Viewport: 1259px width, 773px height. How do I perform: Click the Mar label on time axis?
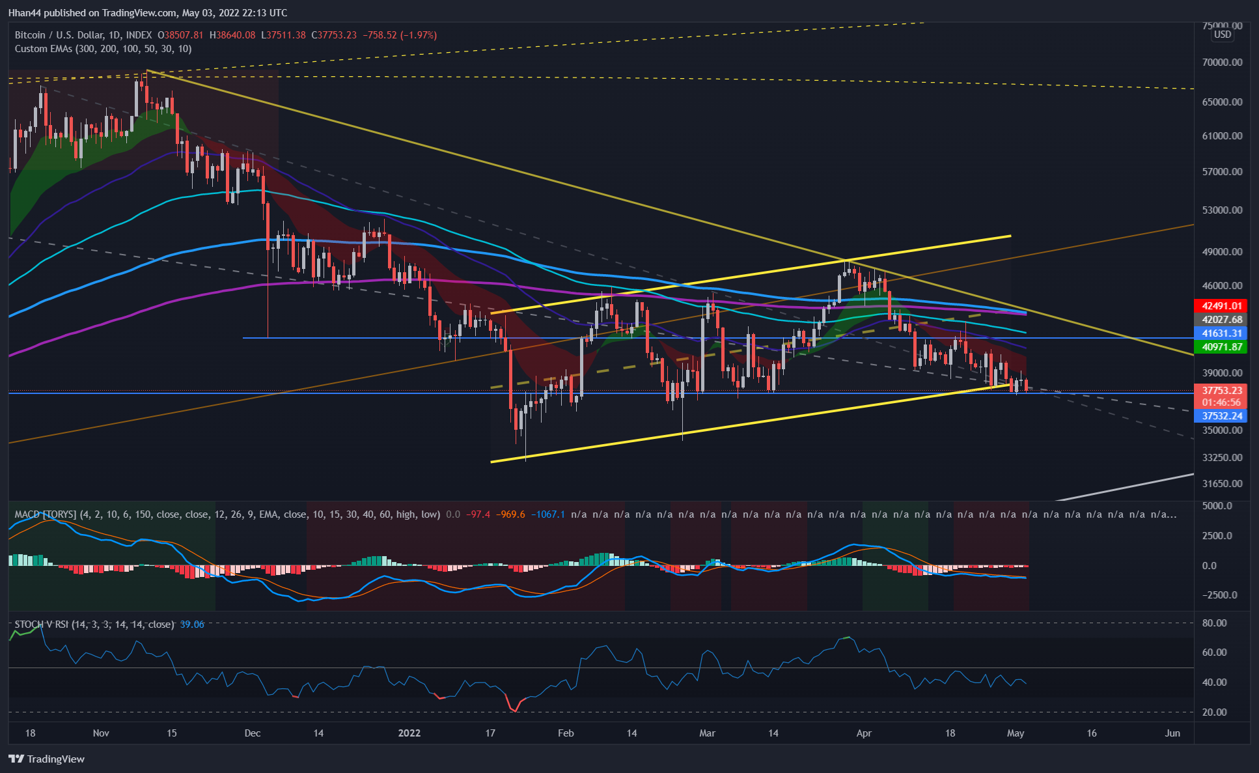click(x=707, y=733)
